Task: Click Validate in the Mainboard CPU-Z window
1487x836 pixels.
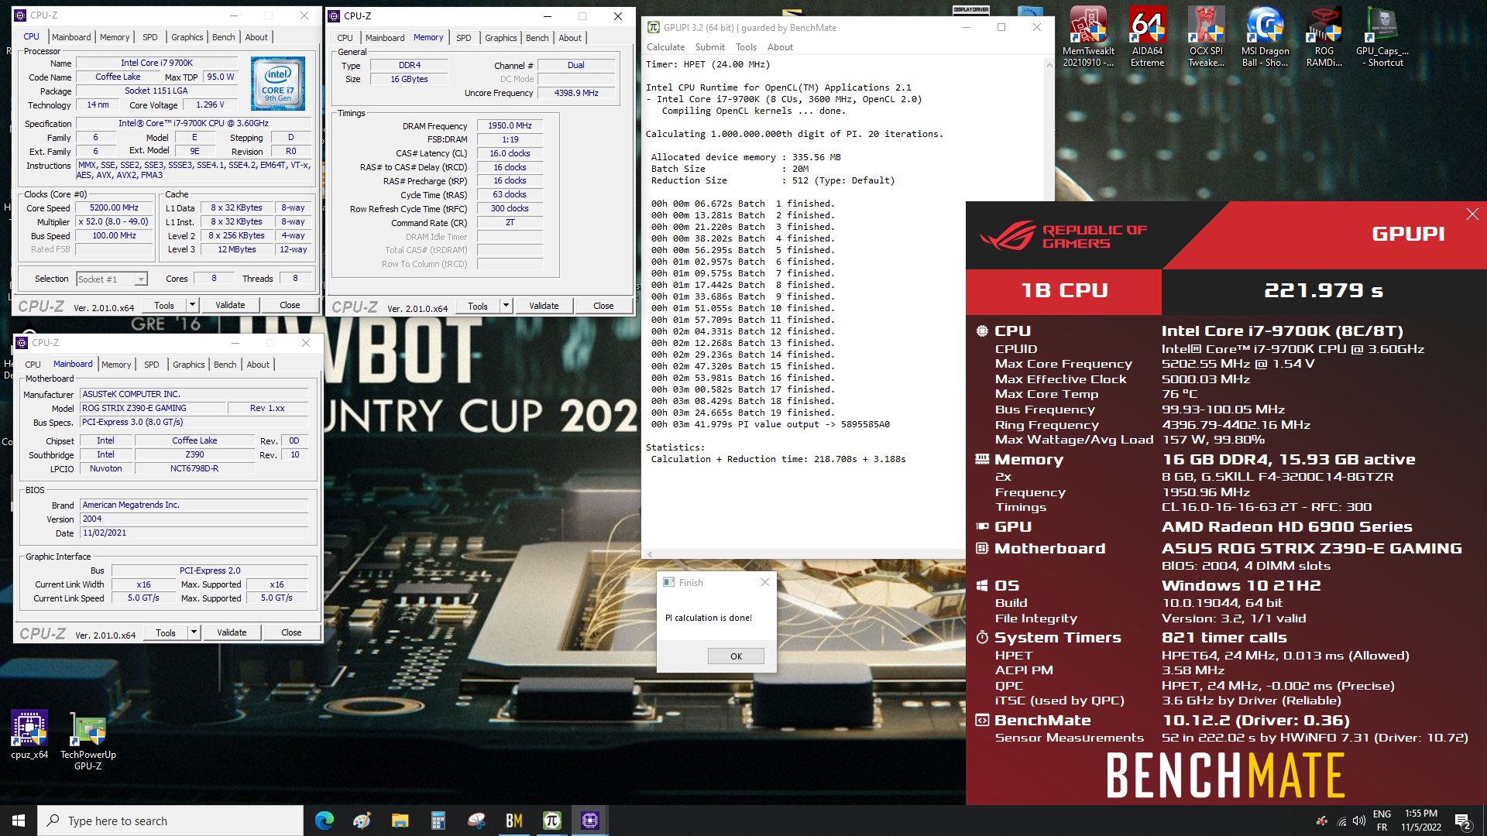Action: pyautogui.click(x=232, y=632)
